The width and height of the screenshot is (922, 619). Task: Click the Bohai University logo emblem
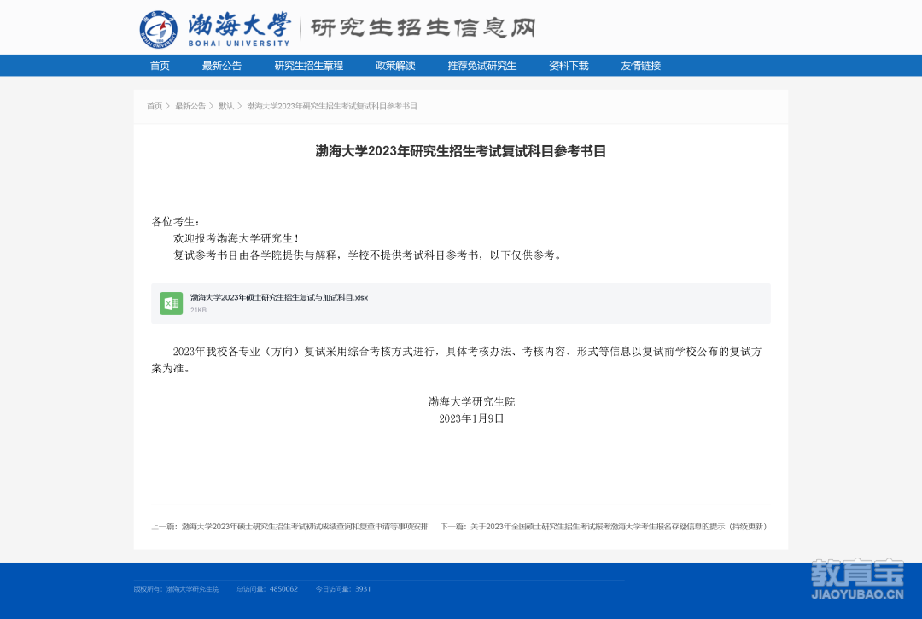pos(158,29)
